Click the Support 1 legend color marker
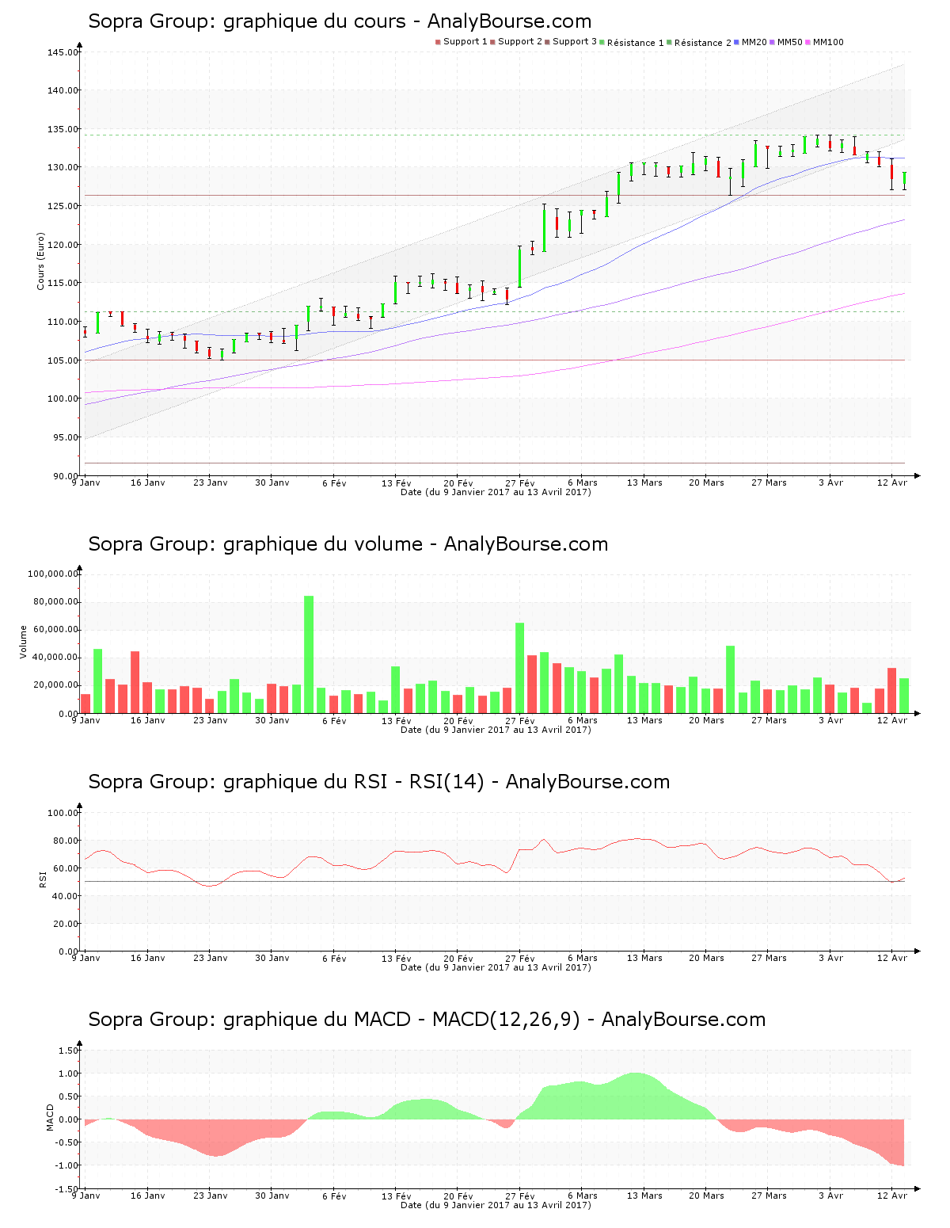This screenshot has height=1228, width=950. tap(438, 42)
